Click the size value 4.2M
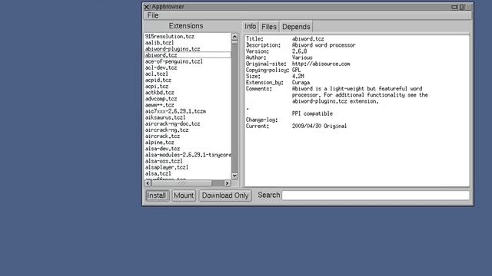The image size is (492, 276). (x=298, y=77)
